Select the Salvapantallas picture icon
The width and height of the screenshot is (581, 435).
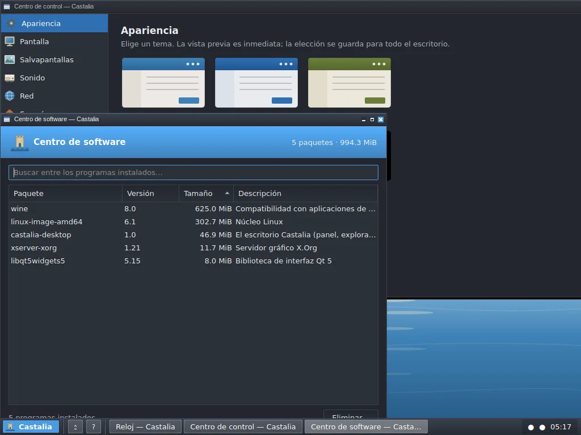pos(10,59)
